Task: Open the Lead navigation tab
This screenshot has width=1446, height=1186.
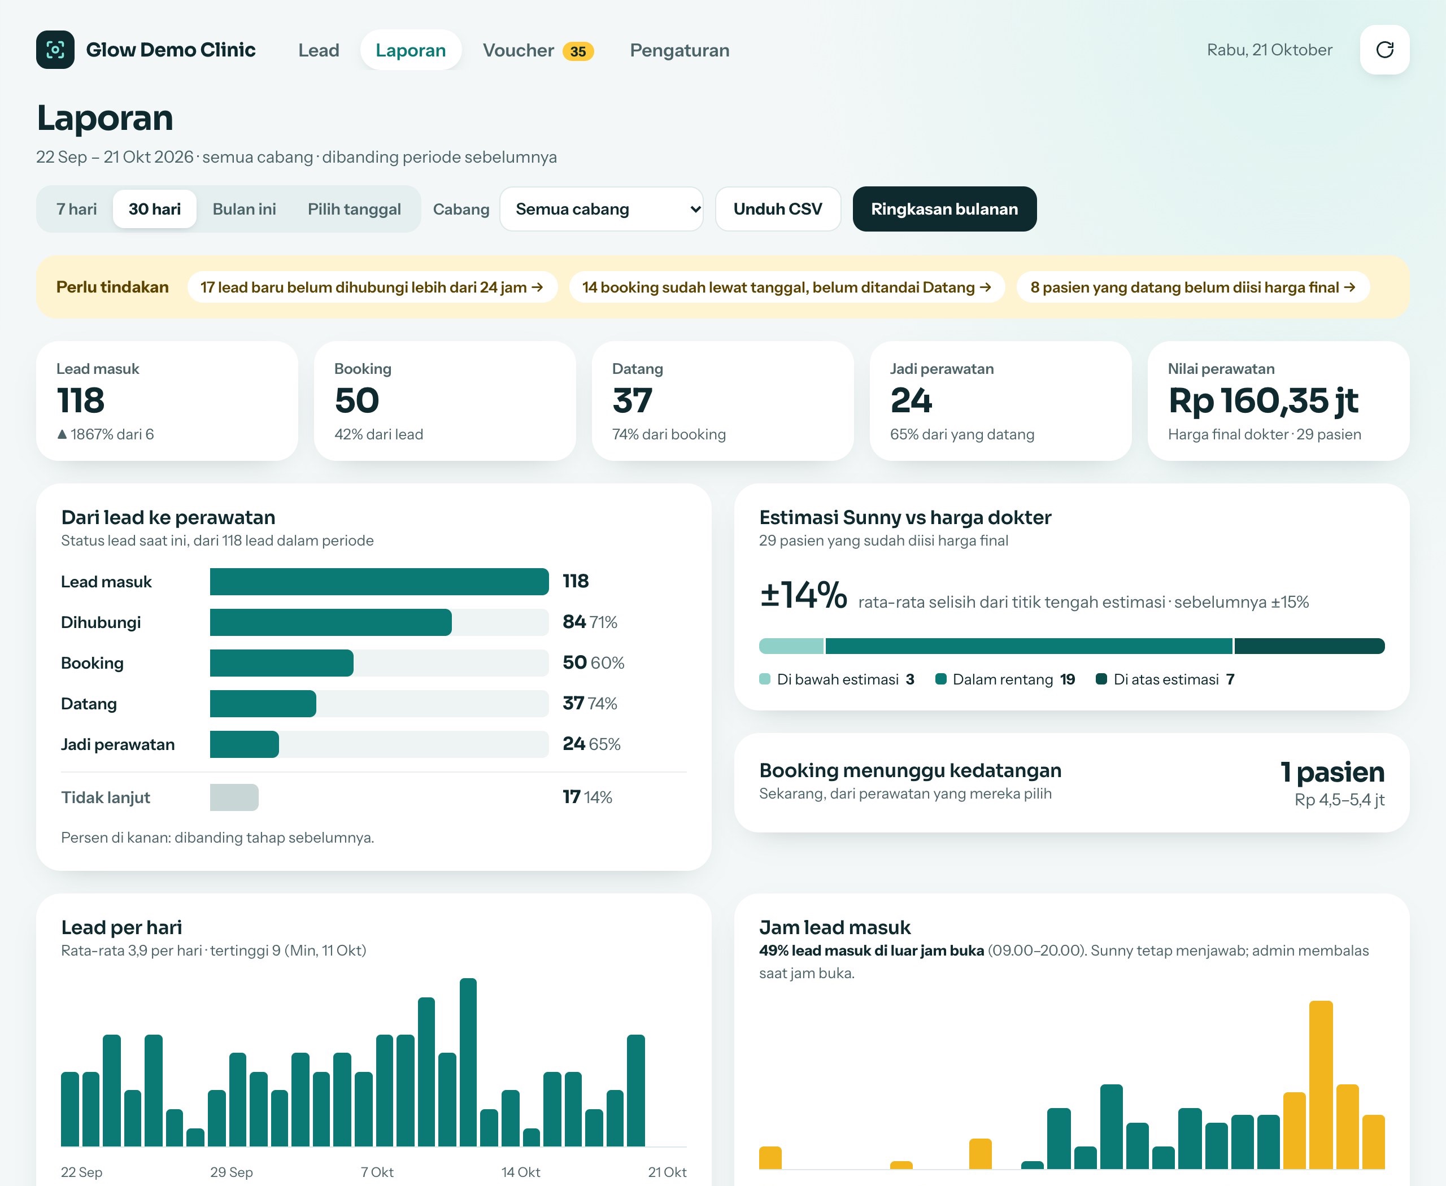Action: coord(319,50)
